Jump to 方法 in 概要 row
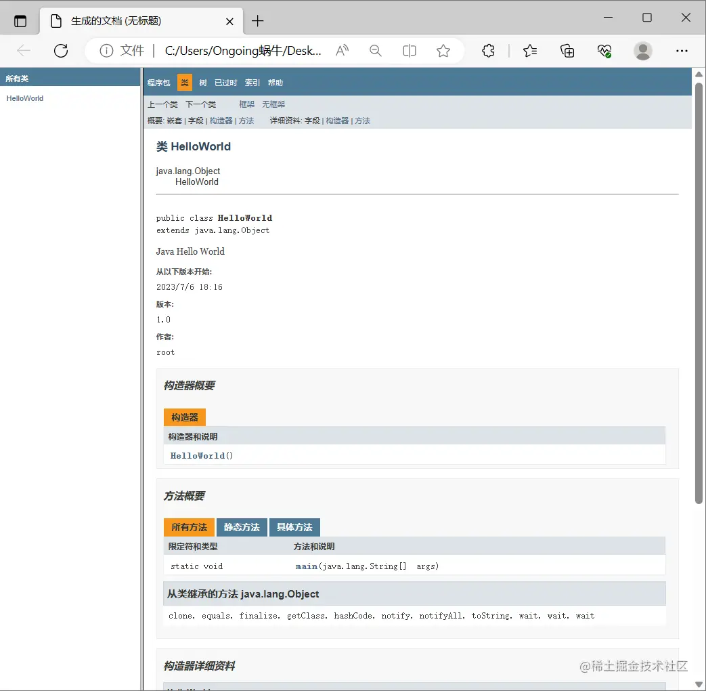706x691 pixels. point(246,121)
